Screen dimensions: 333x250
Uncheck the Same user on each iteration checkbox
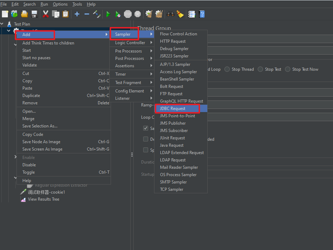click(146, 128)
